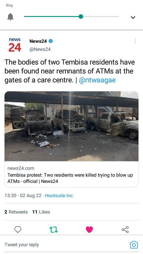Open the News24 profile avatar
This screenshot has height=254, width=143.
click(x=15, y=45)
